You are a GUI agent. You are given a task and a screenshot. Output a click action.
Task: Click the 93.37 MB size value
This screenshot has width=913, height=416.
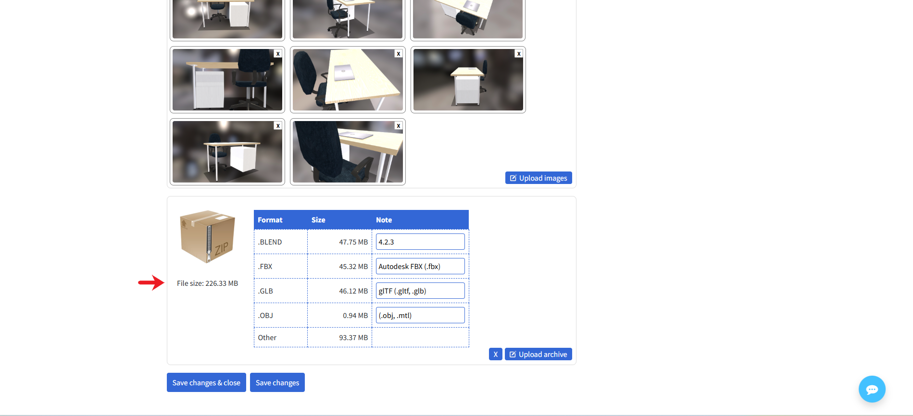[x=353, y=338]
